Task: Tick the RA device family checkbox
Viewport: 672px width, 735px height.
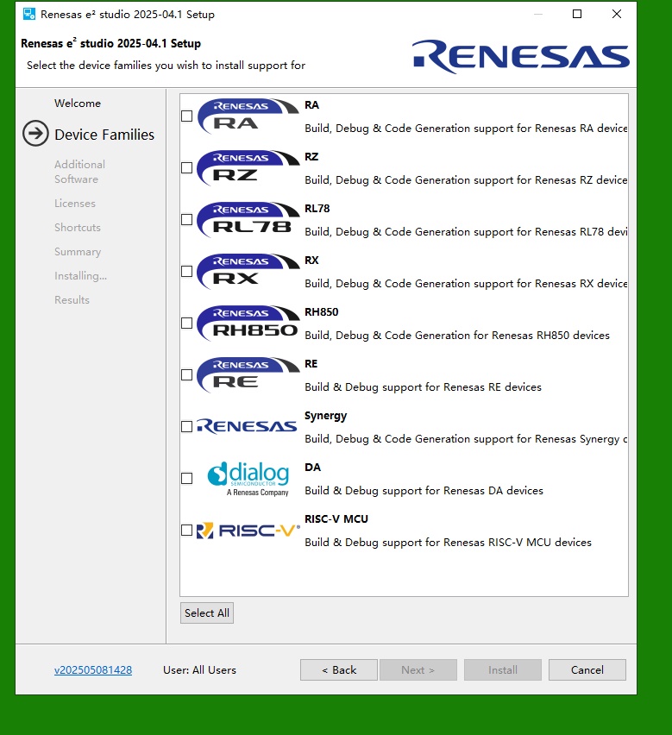Action: 186,116
